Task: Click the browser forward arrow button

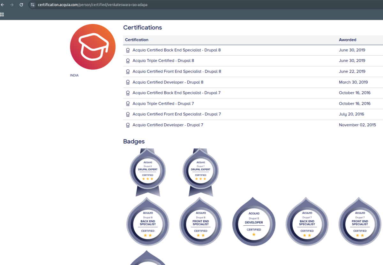Action: pyautogui.click(x=12, y=5)
